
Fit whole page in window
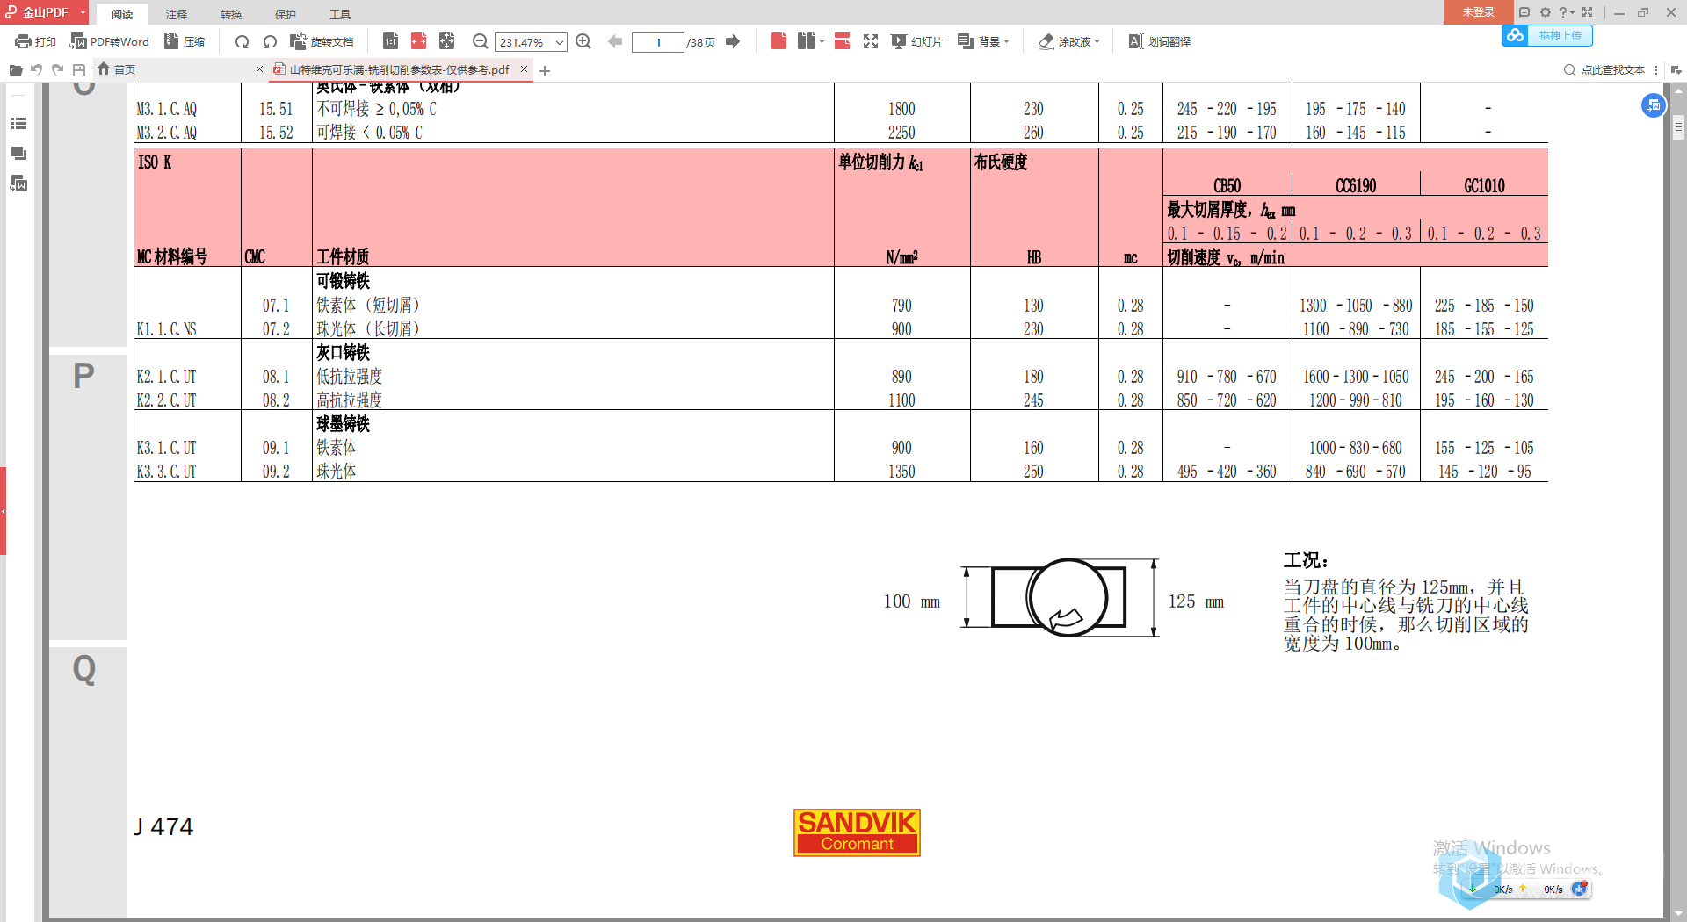[447, 41]
